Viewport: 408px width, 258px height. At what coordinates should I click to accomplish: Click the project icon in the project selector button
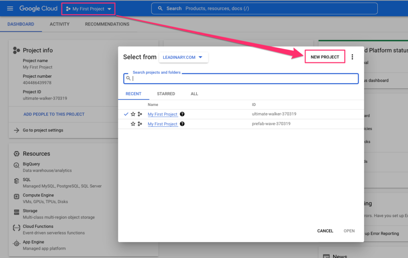(68, 9)
